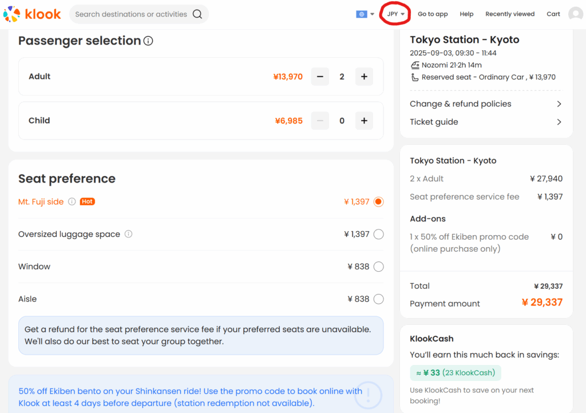
Task: Open the user profile avatar
Action: click(x=575, y=14)
